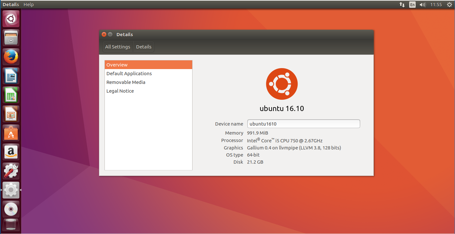
Task: Open the session power gear menu
Action: click(x=449, y=5)
